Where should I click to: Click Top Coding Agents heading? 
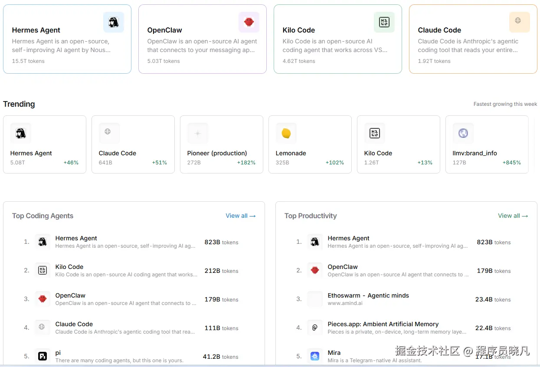pos(43,216)
